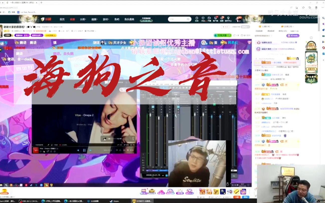This screenshot has width=325, height=203.
Task: Expand the 游戏 dropdown in nav bar
Action: 106,19
